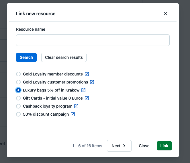
Task: Select Cashback loyalty program radio button
Action: (x=18, y=106)
